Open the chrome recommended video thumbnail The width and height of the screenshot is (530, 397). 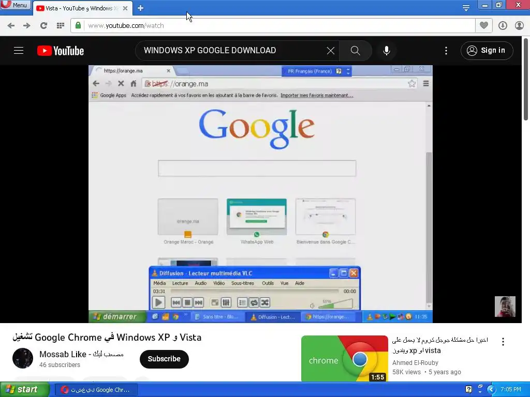click(344, 359)
